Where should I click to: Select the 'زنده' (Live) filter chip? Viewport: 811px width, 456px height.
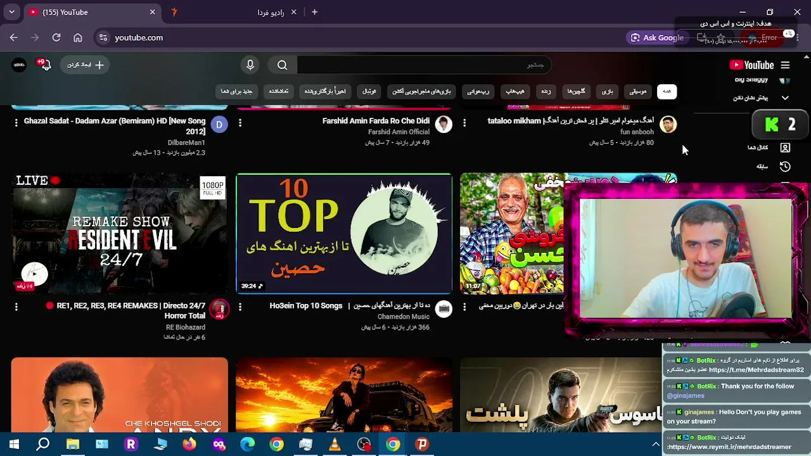(x=546, y=91)
